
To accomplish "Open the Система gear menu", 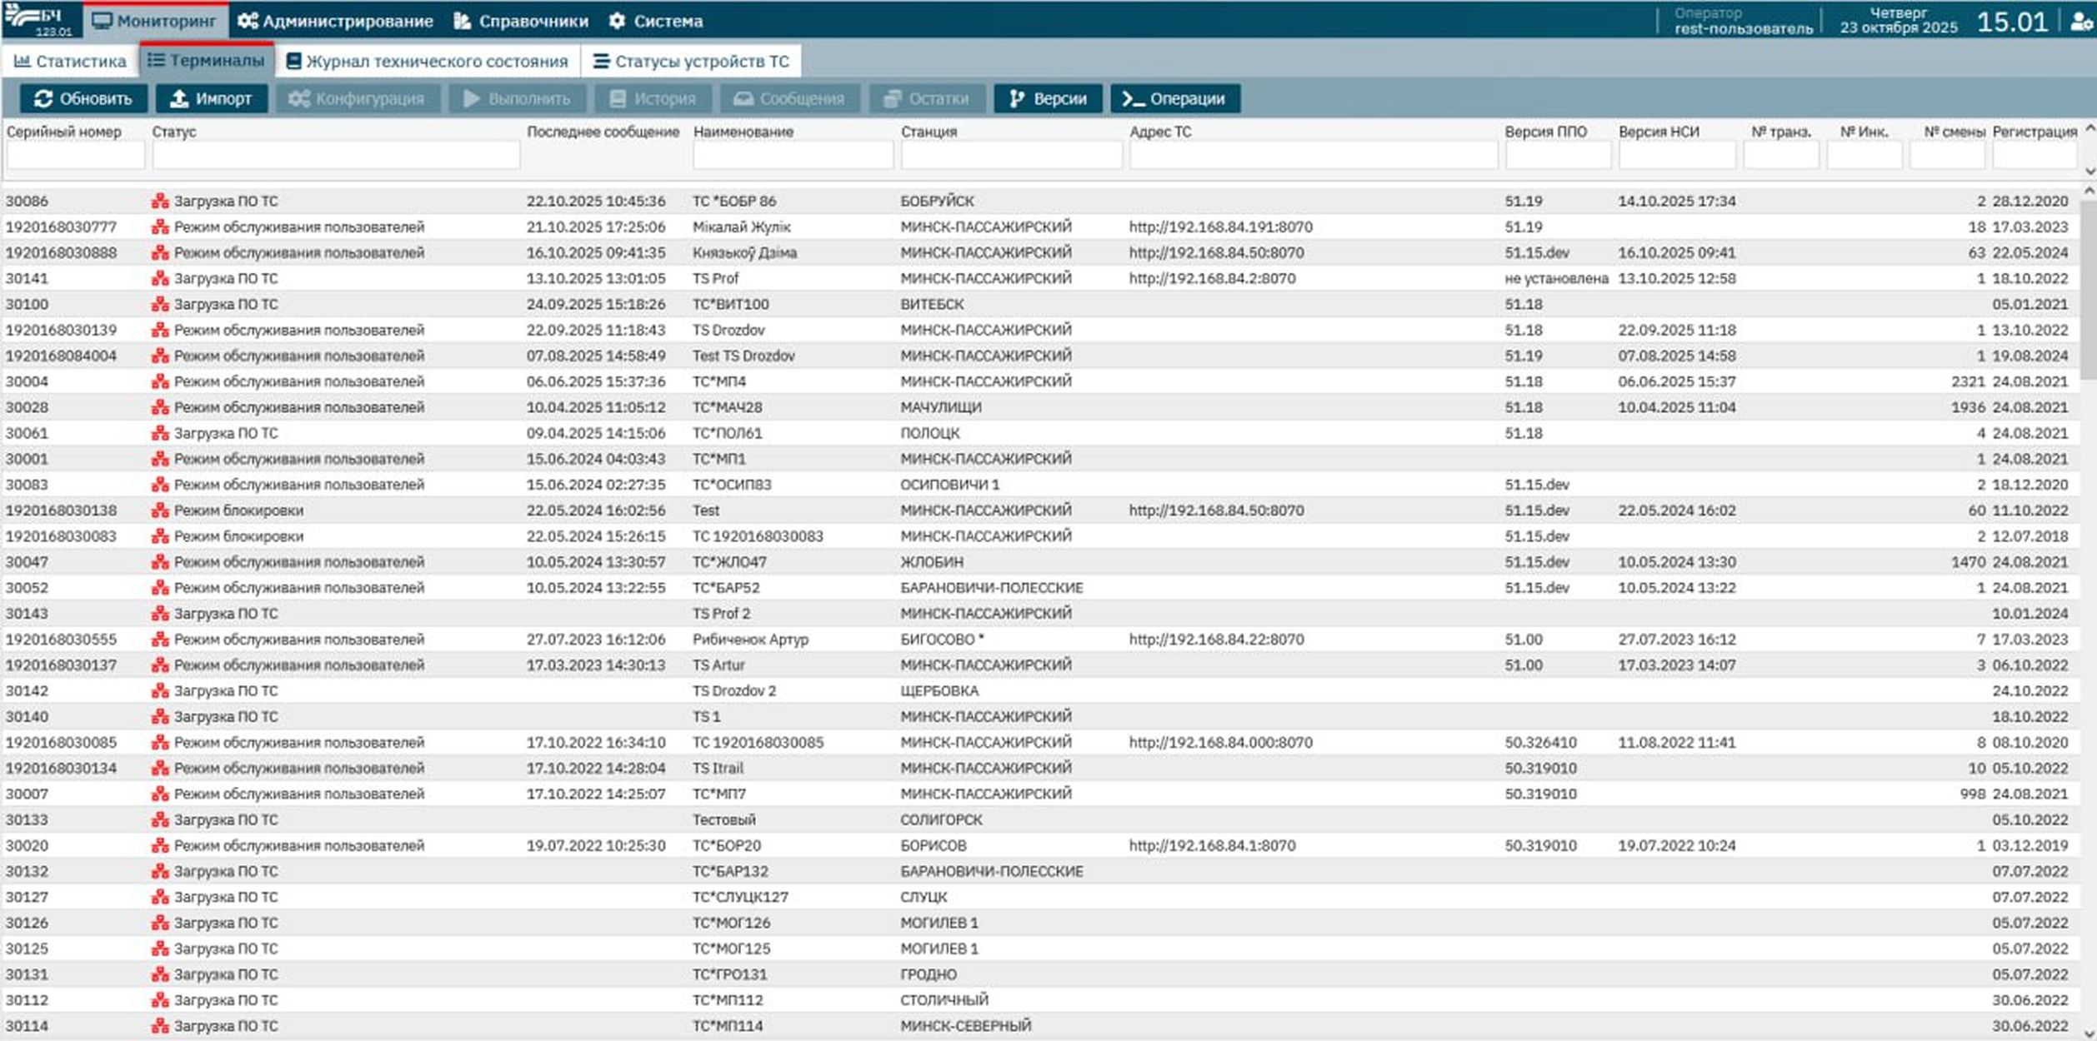I will 655,22.
